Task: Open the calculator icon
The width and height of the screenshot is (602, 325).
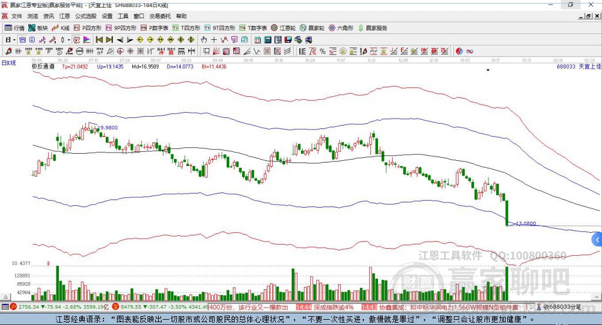Action: 267,40
